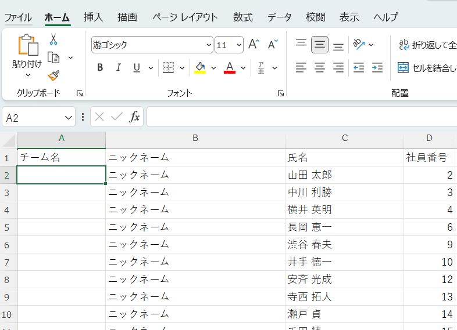Click the copy icon in clipboard group

click(x=53, y=57)
